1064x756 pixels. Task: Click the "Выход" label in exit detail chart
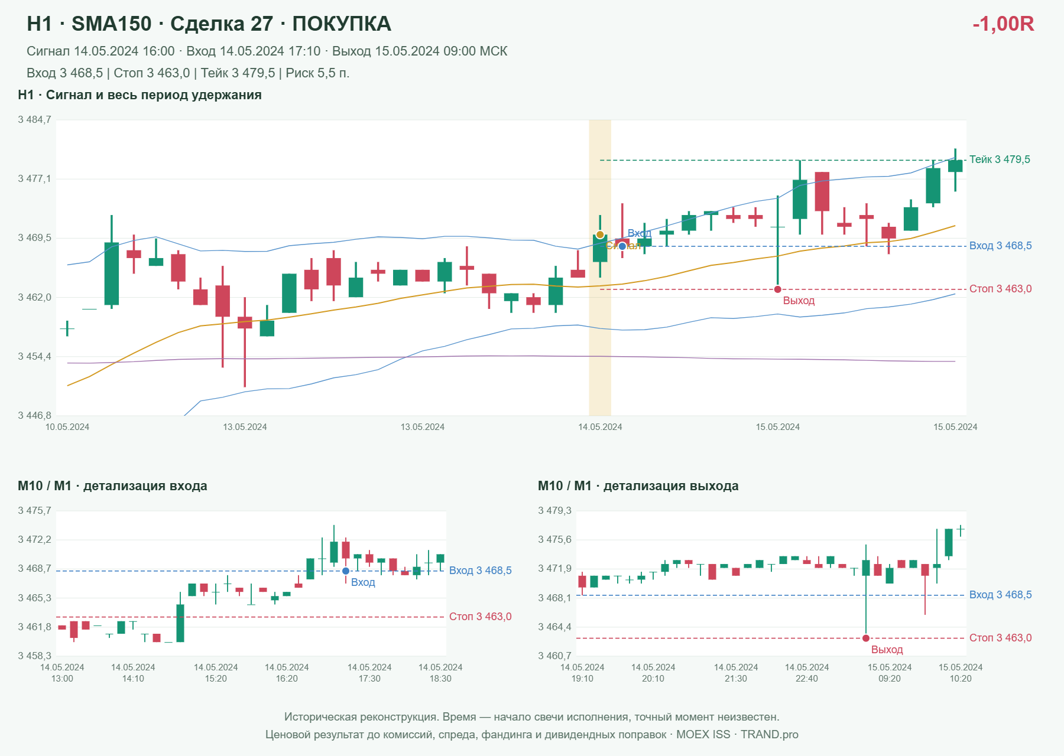(x=887, y=650)
